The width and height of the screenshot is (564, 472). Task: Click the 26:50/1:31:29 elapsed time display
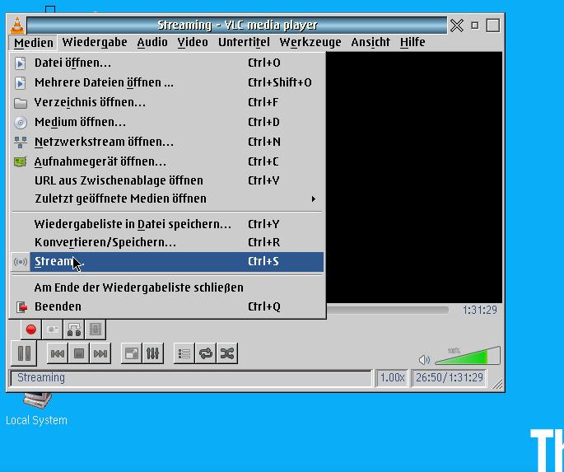[450, 378]
